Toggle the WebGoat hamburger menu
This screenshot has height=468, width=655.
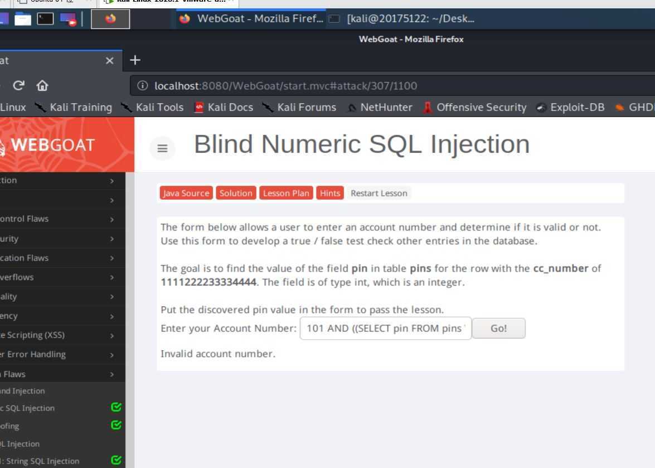[x=163, y=148]
